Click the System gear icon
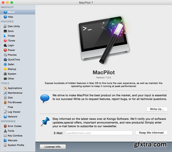The width and height of the screenshot is (172, 152). [5, 74]
